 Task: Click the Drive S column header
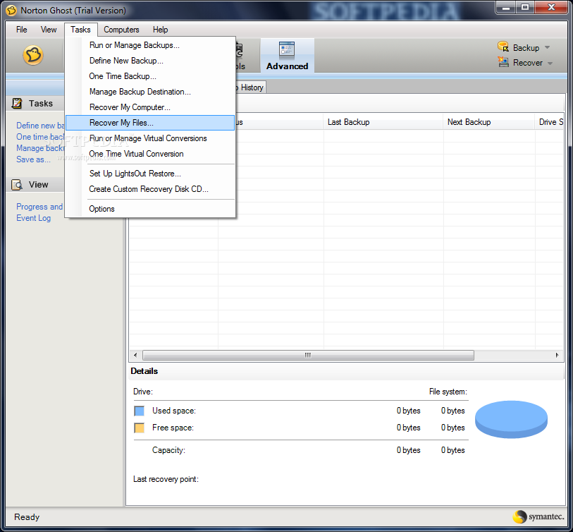tap(550, 122)
